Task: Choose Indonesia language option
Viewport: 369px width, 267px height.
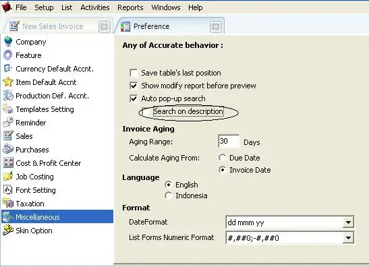Action: tap(168, 196)
